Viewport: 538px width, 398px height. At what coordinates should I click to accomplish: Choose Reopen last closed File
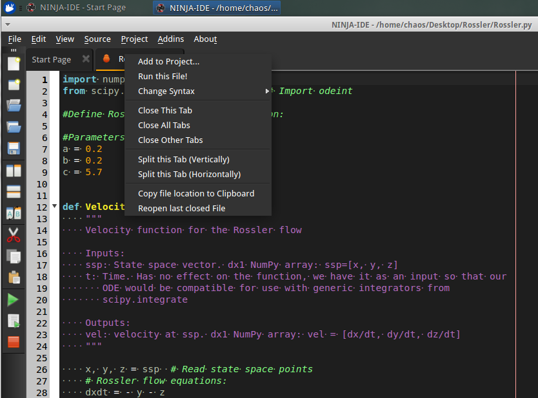[198, 208]
